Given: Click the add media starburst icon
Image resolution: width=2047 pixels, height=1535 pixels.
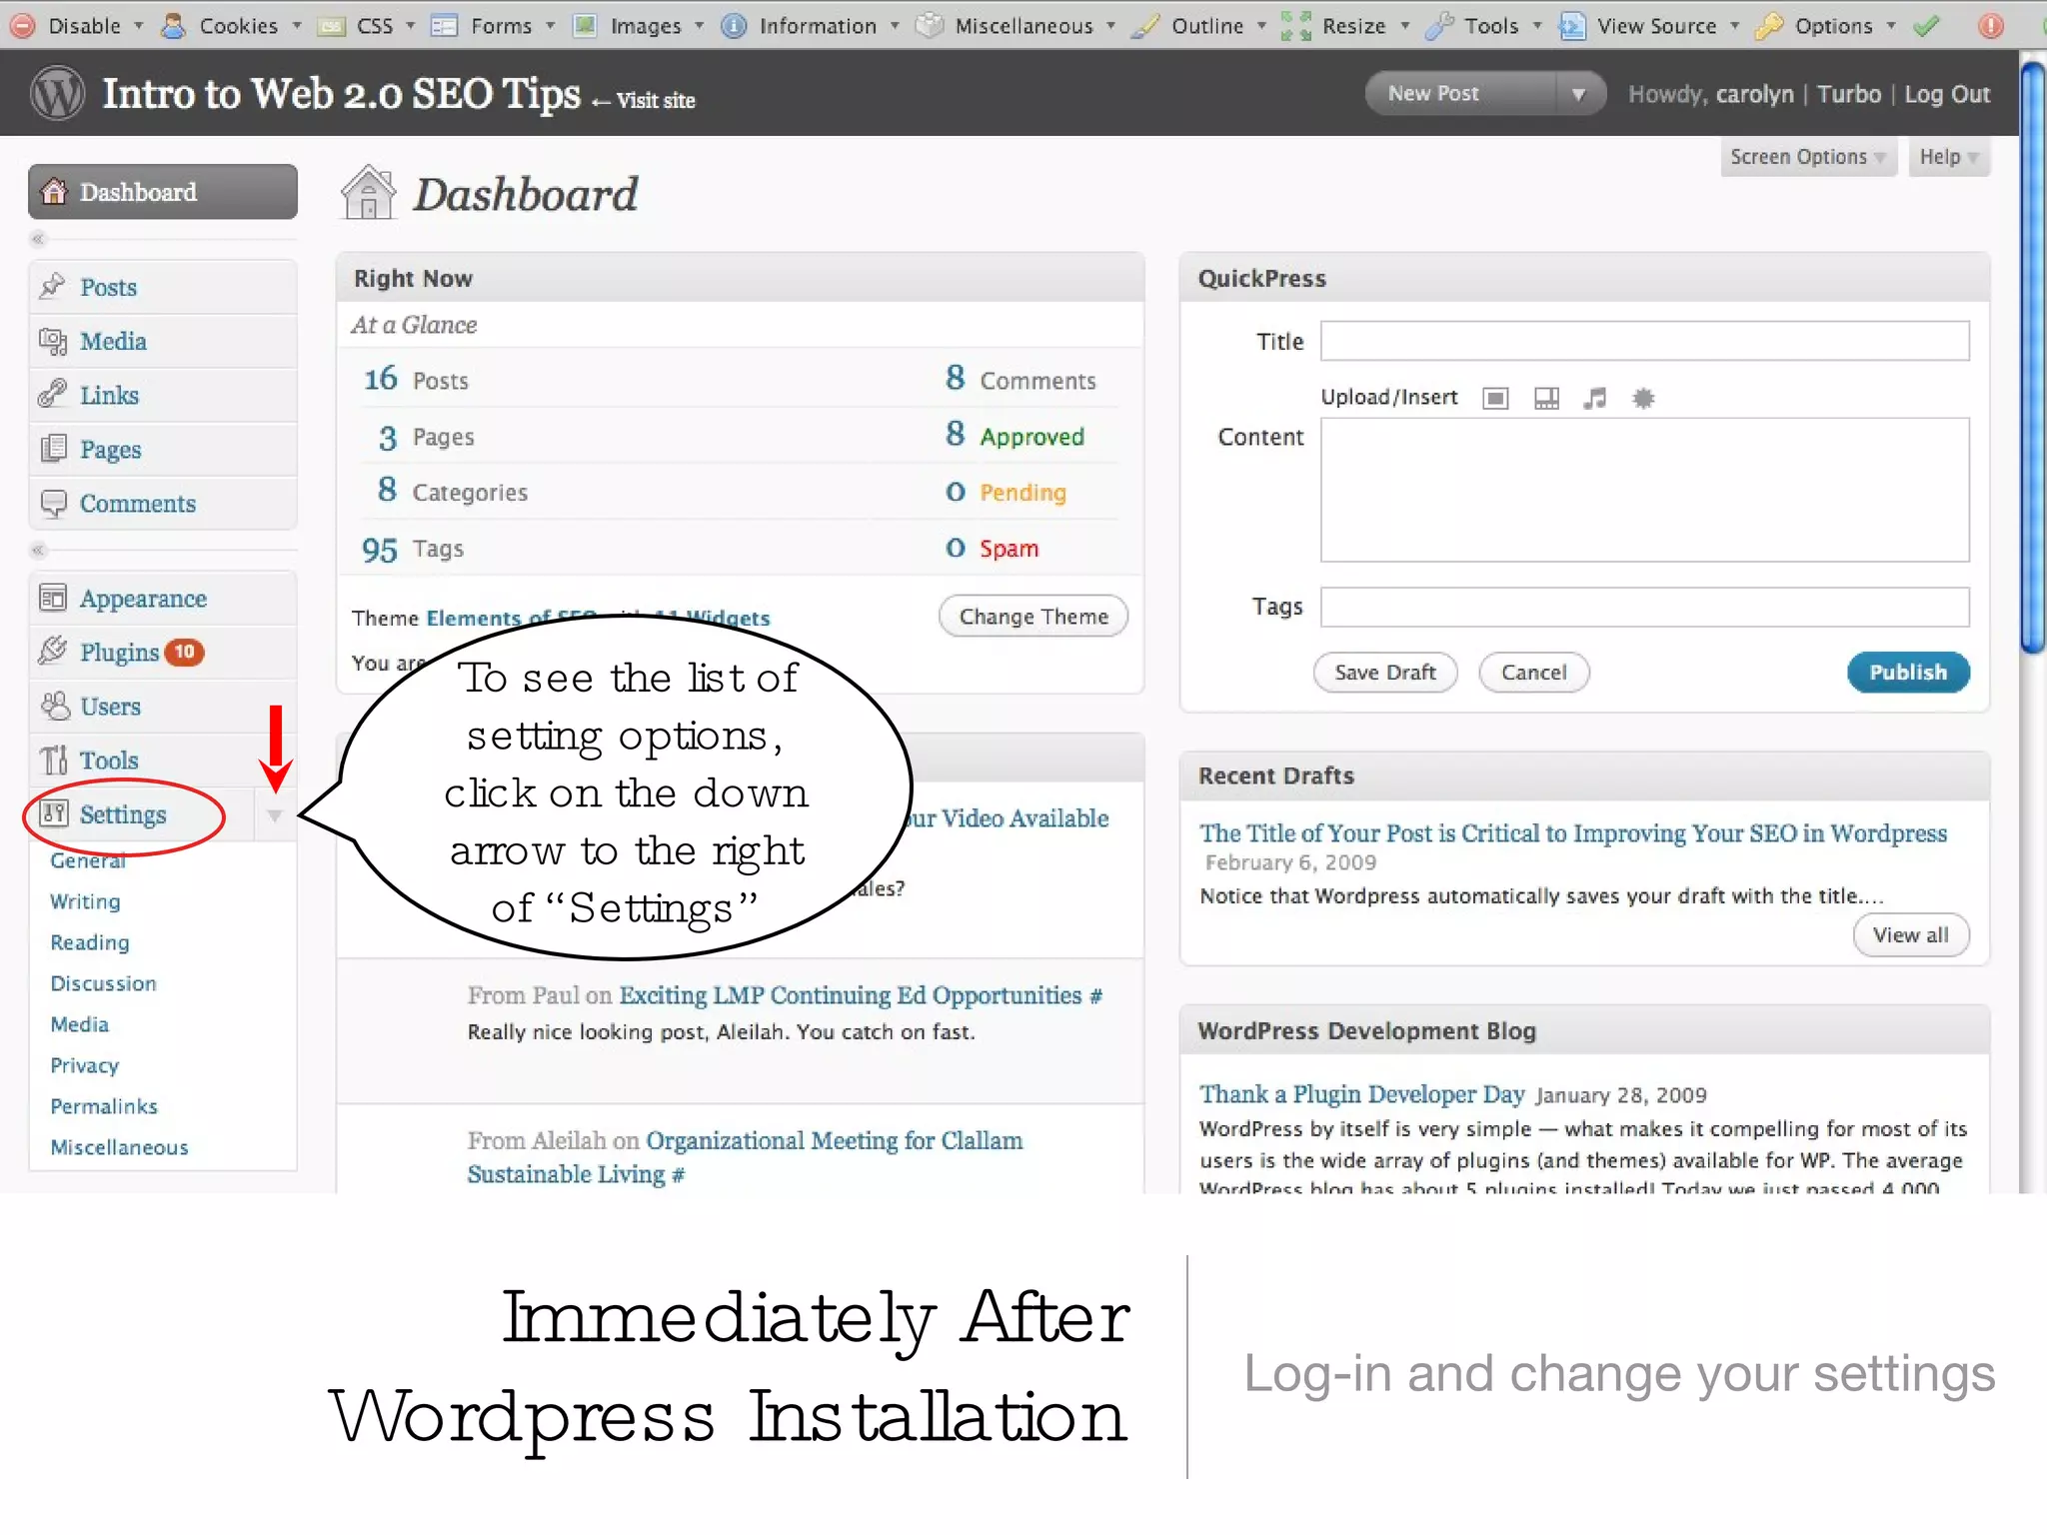Looking at the screenshot, I should [x=1643, y=399].
